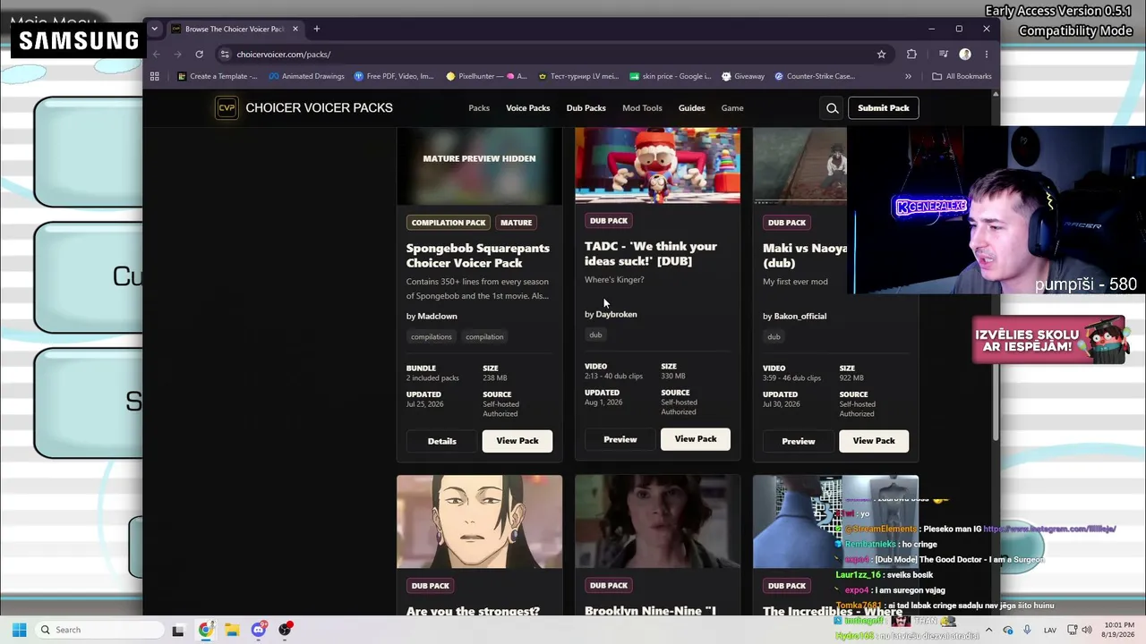This screenshot has width=1146, height=644.
Task: Open the 'Free PDF, Video, Im...' bookmark
Action: 394,76
